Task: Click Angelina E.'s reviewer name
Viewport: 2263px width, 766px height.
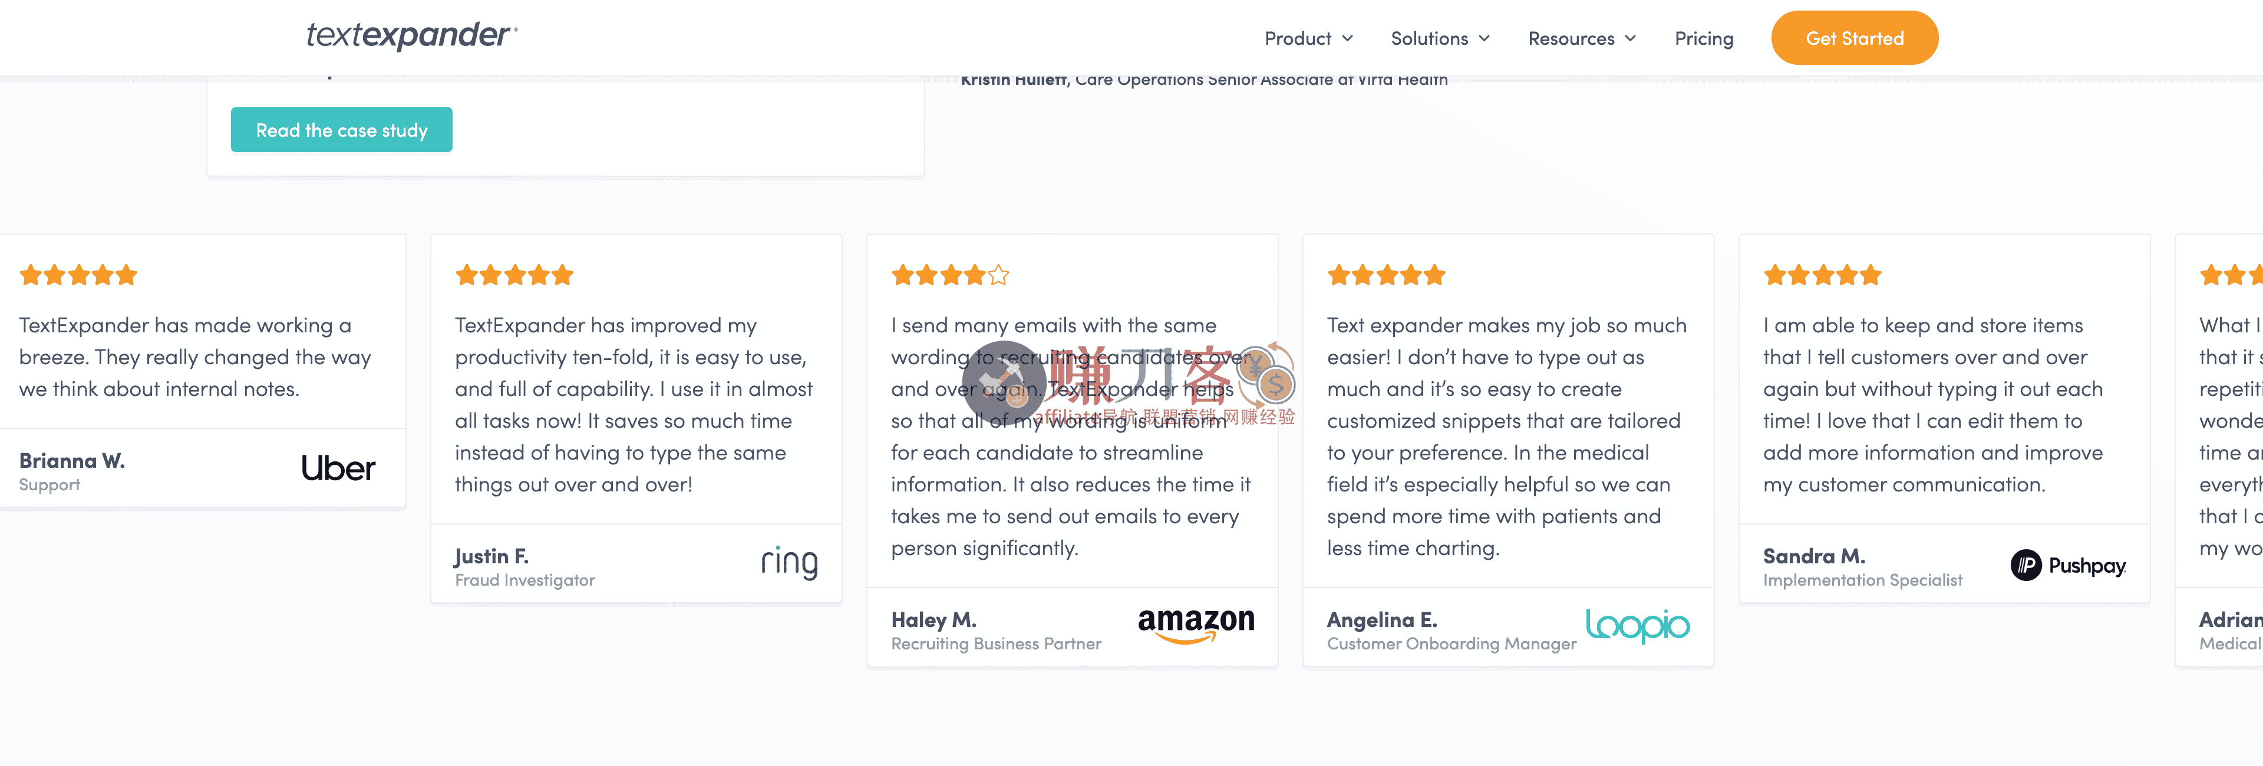Action: tap(1381, 619)
